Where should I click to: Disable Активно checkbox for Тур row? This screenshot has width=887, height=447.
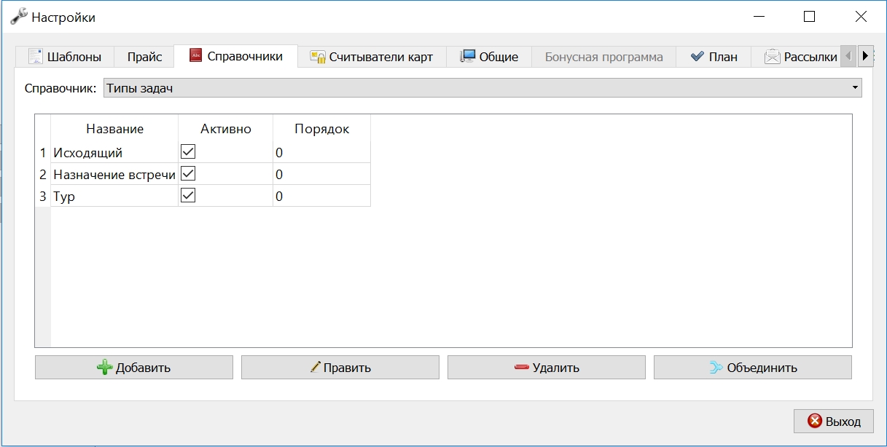pyautogui.click(x=188, y=195)
